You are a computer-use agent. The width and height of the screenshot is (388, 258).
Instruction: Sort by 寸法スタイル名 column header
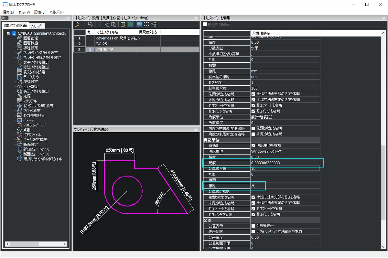(115, 32)
